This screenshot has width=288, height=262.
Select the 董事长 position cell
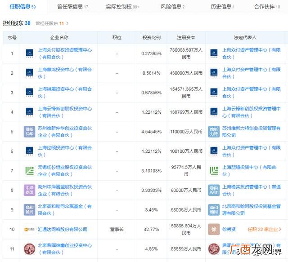pos(117,229)
